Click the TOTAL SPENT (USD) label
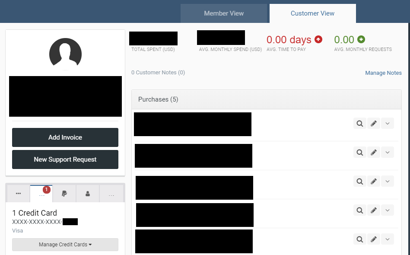410x255 pixels. [153, 49]
